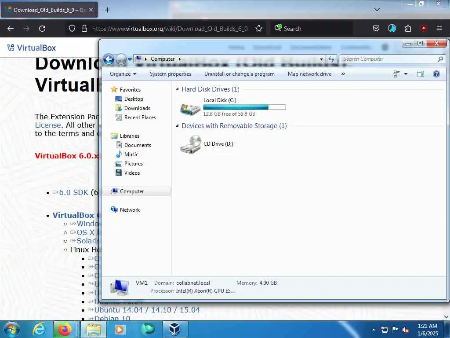Click Map network drive
450x338 pixels.
point(309,74)
